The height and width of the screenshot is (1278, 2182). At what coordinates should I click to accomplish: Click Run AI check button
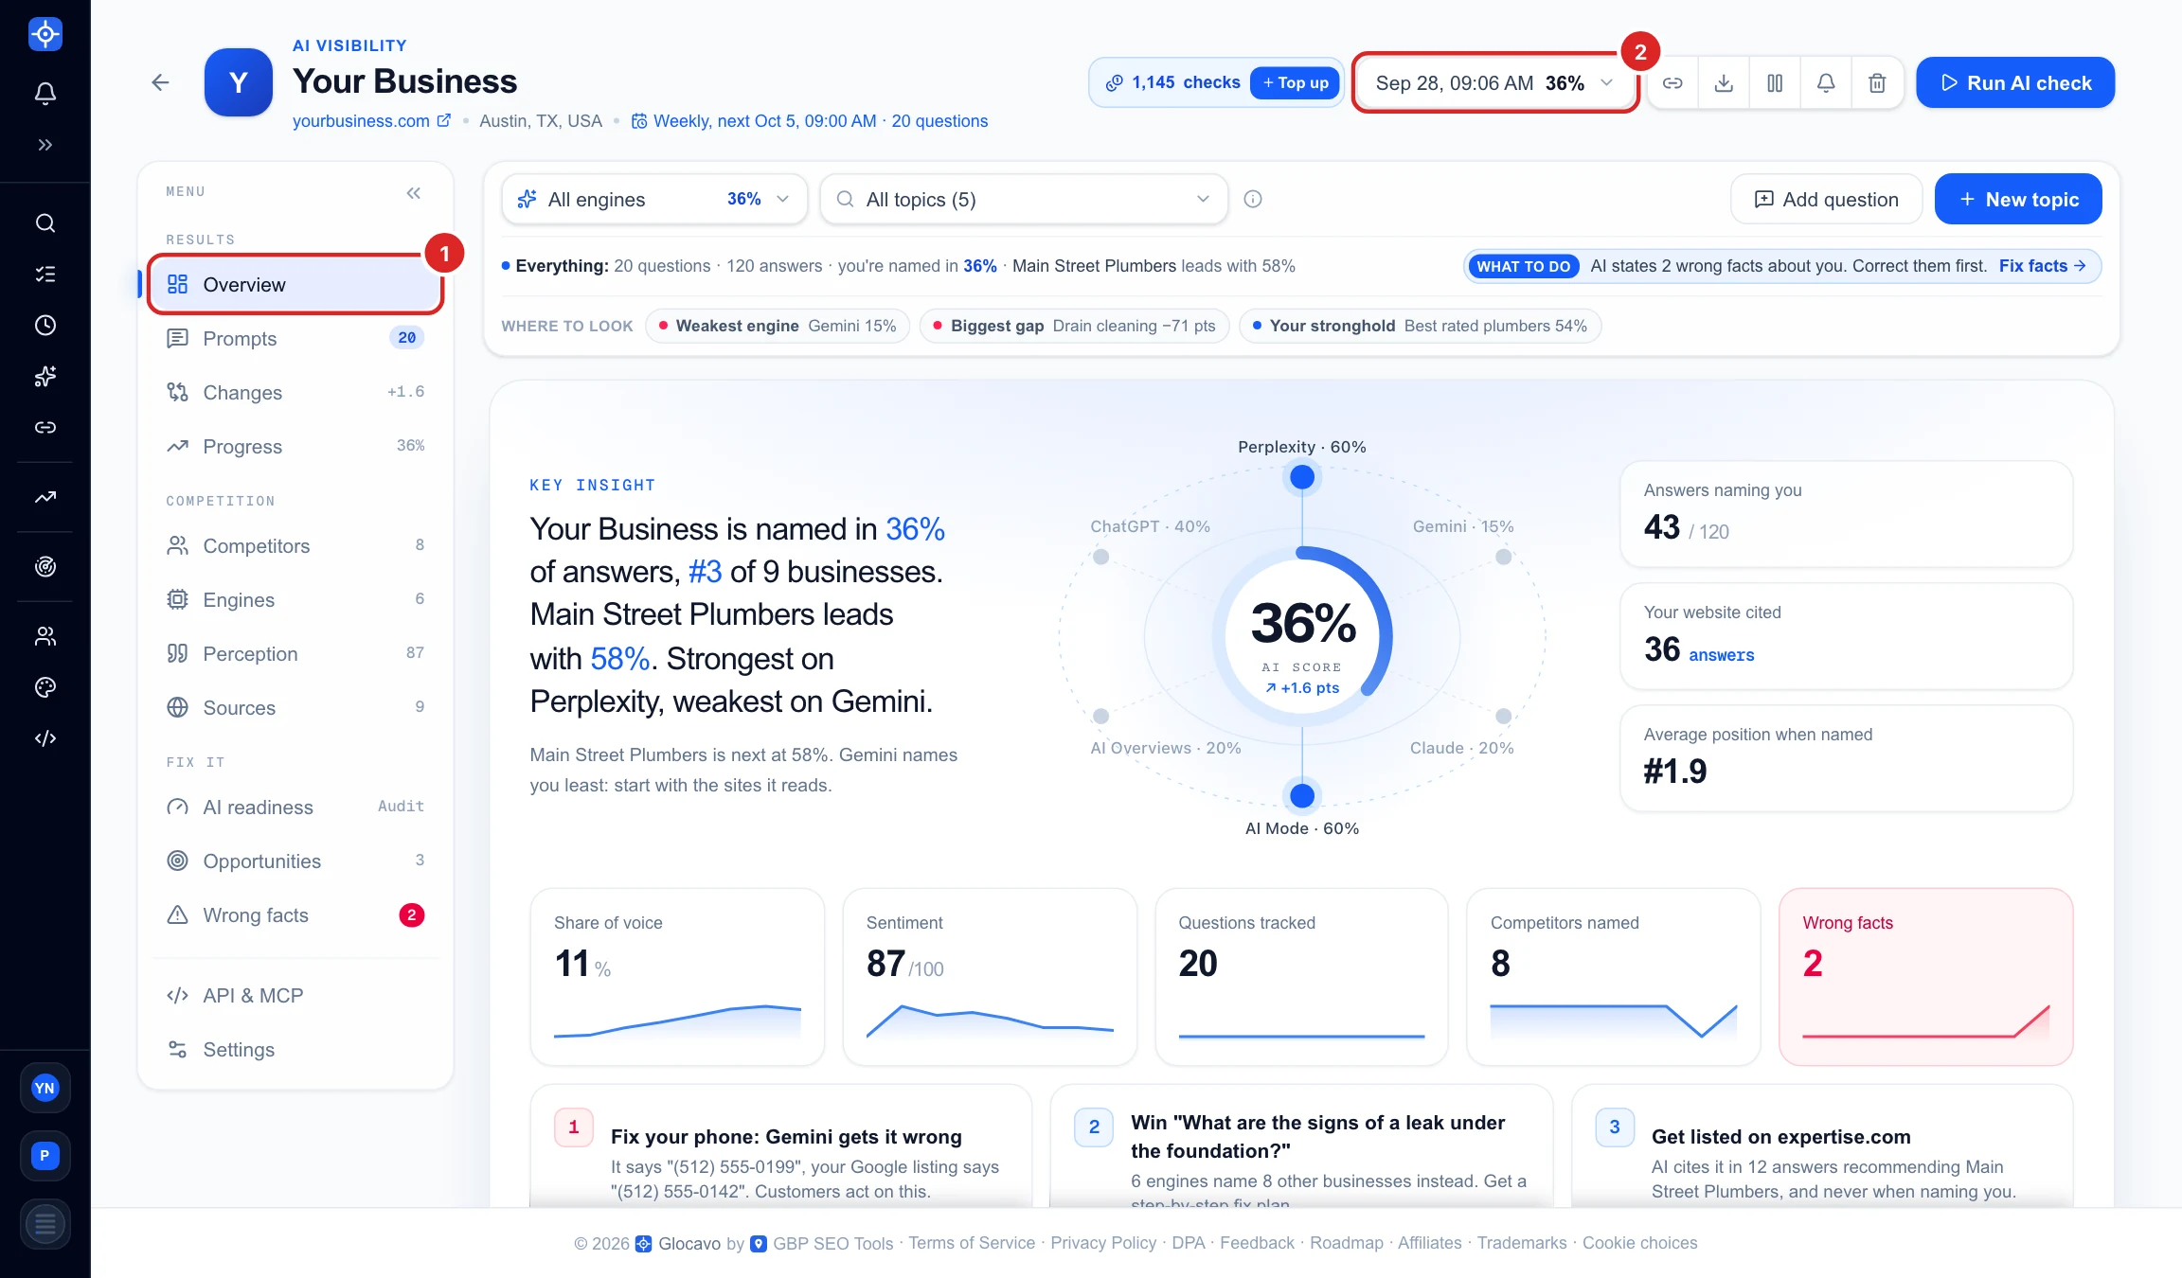click(2015, 83)
